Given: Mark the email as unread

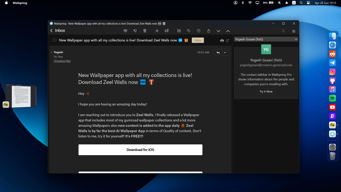Looking at the screenshot, I should tap(167, 31).
